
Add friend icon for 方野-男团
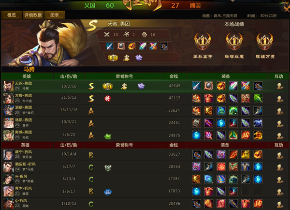click(280, 99)
